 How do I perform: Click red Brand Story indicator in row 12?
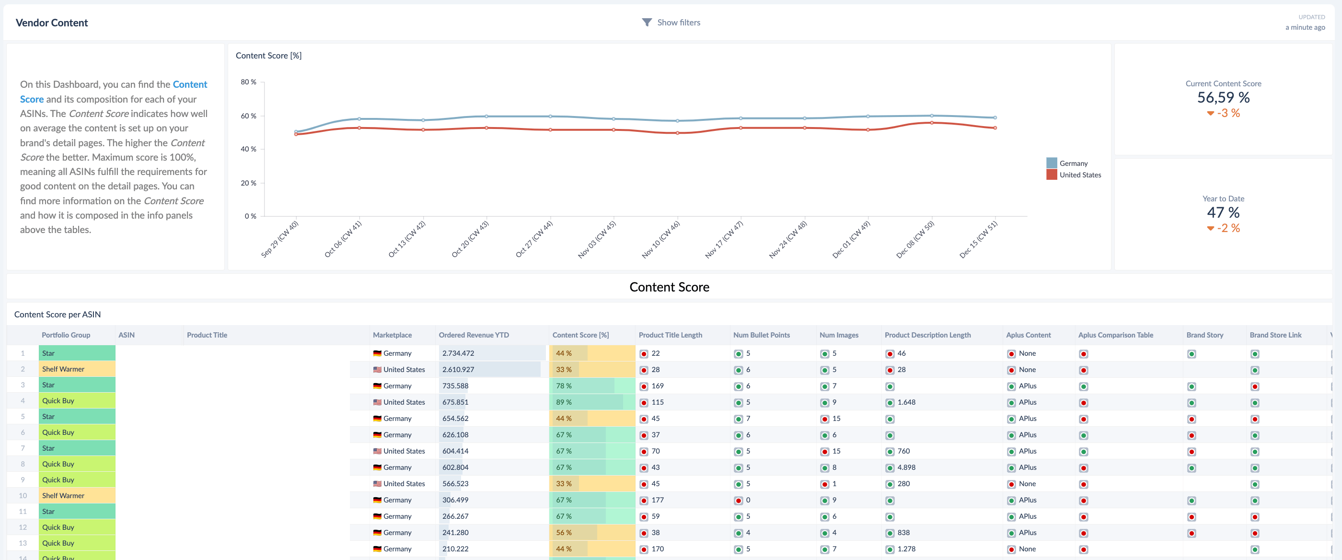[x=1192, y=533]
